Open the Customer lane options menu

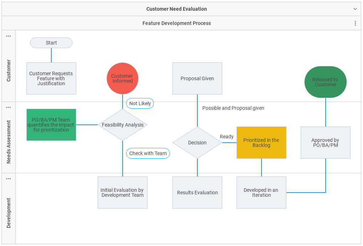tap(9, 36)
